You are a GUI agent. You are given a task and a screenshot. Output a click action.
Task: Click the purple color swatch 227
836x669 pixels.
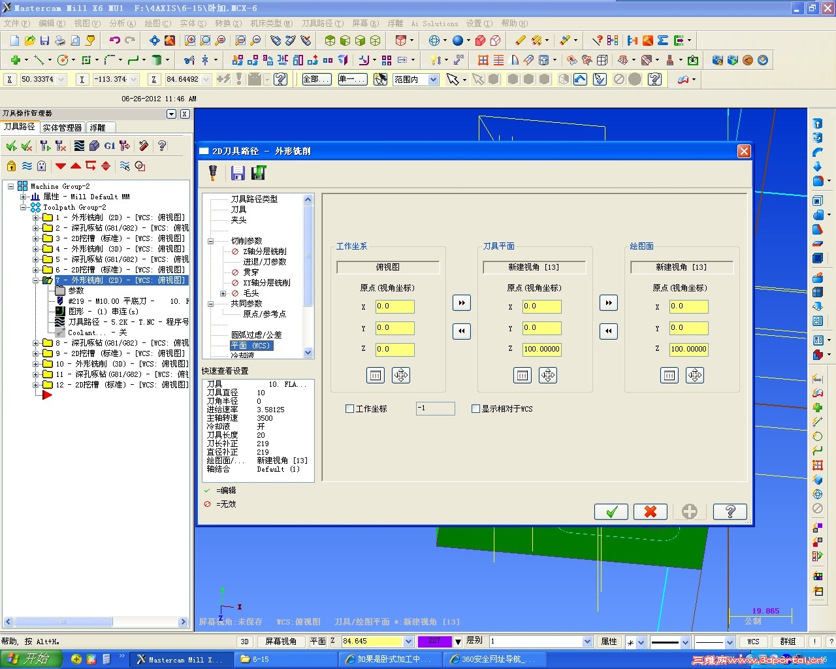pyautogui.click(x=434, y=642)
